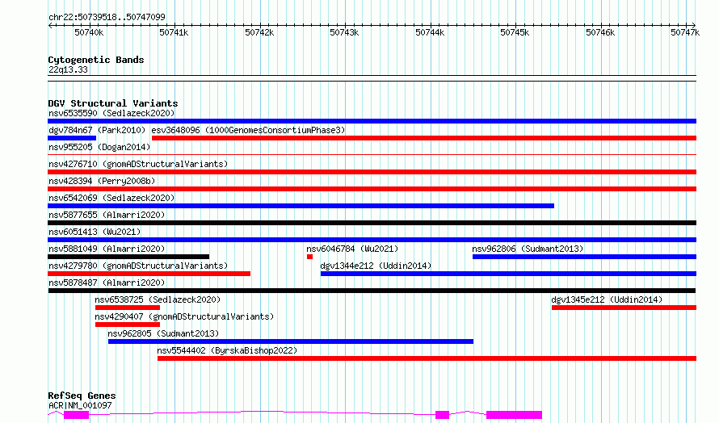
Task: Open nsv6542069 (Sedlazeck2020) variant label
Action: click(x=111, y=198)
